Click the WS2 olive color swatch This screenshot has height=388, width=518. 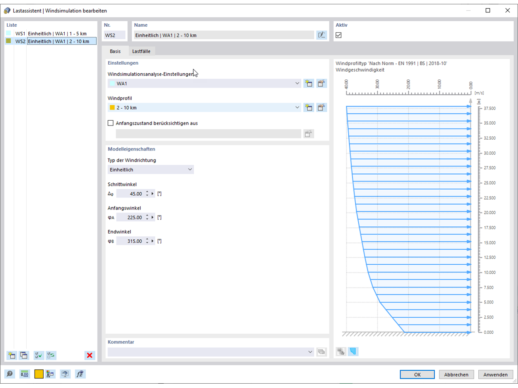coord(9,41)
